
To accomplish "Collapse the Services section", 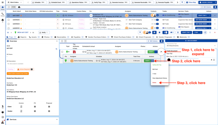I will click(x=57, y=119).
